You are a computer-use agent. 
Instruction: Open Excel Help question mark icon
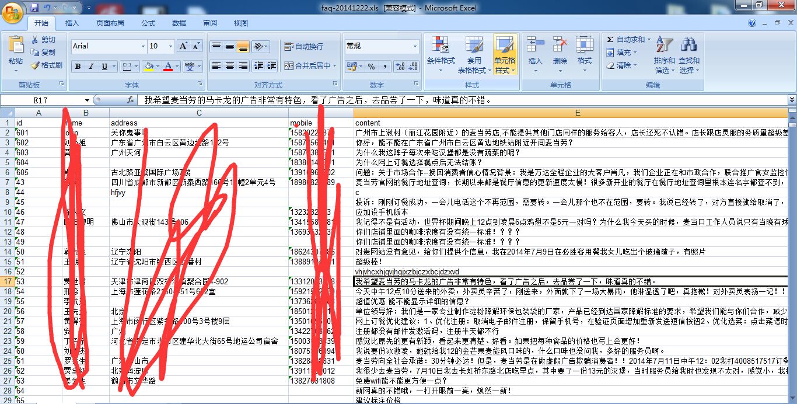coord(752,23)
